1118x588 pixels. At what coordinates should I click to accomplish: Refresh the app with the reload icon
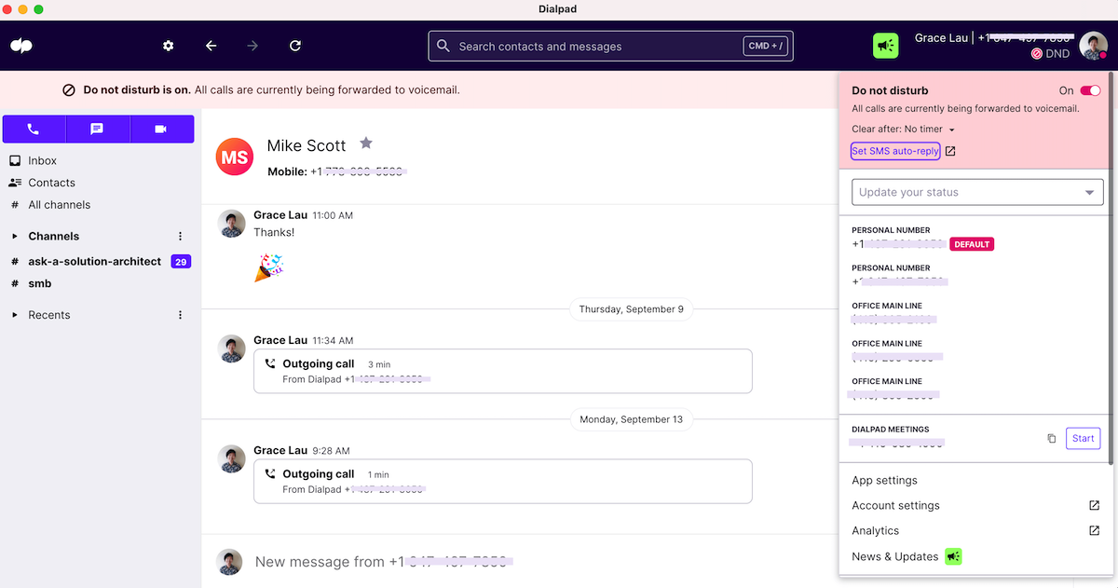(295, 45)
